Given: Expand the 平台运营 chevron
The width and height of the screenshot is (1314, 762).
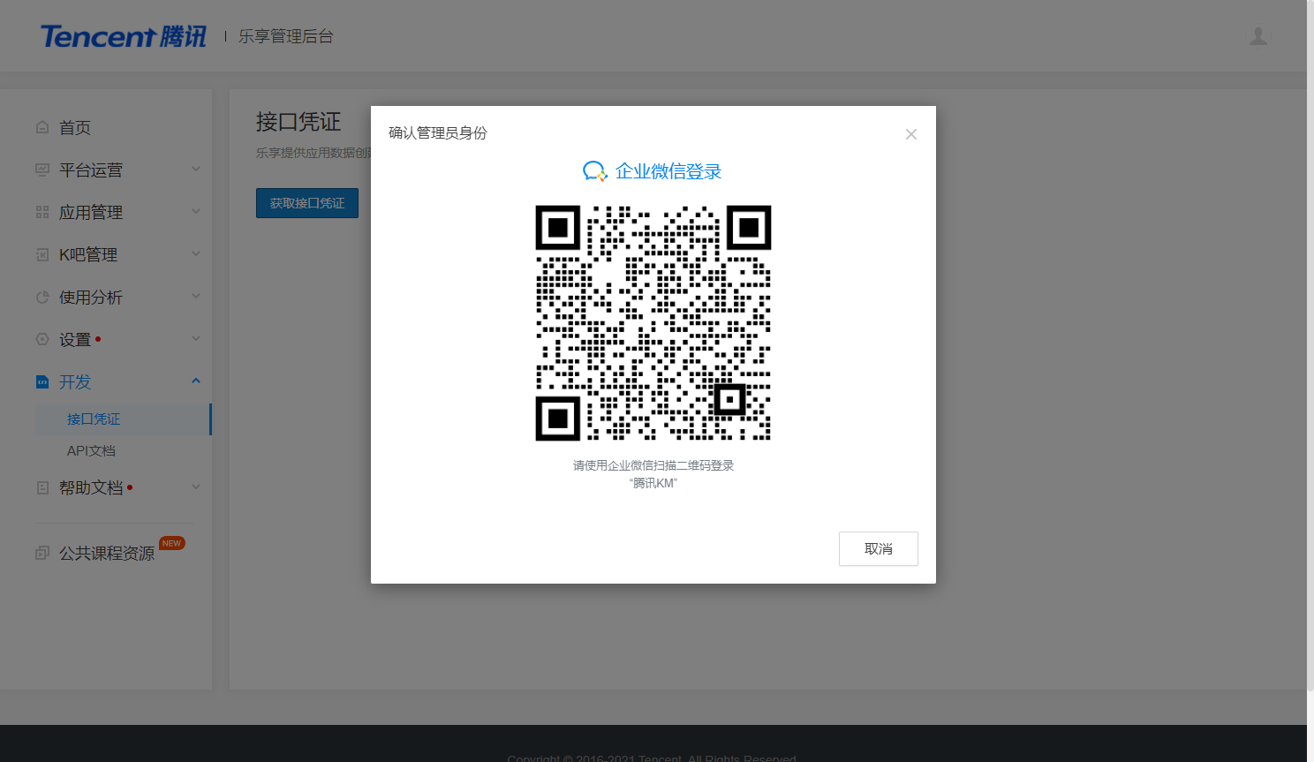Looking at the screenshot, I should (x=196, y=169).
